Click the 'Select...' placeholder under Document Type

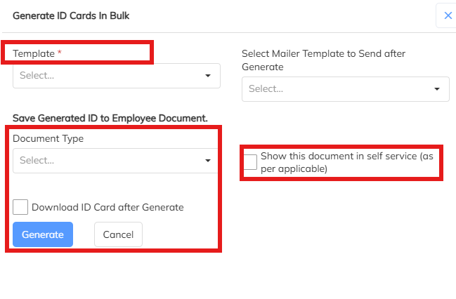[37, 161]
